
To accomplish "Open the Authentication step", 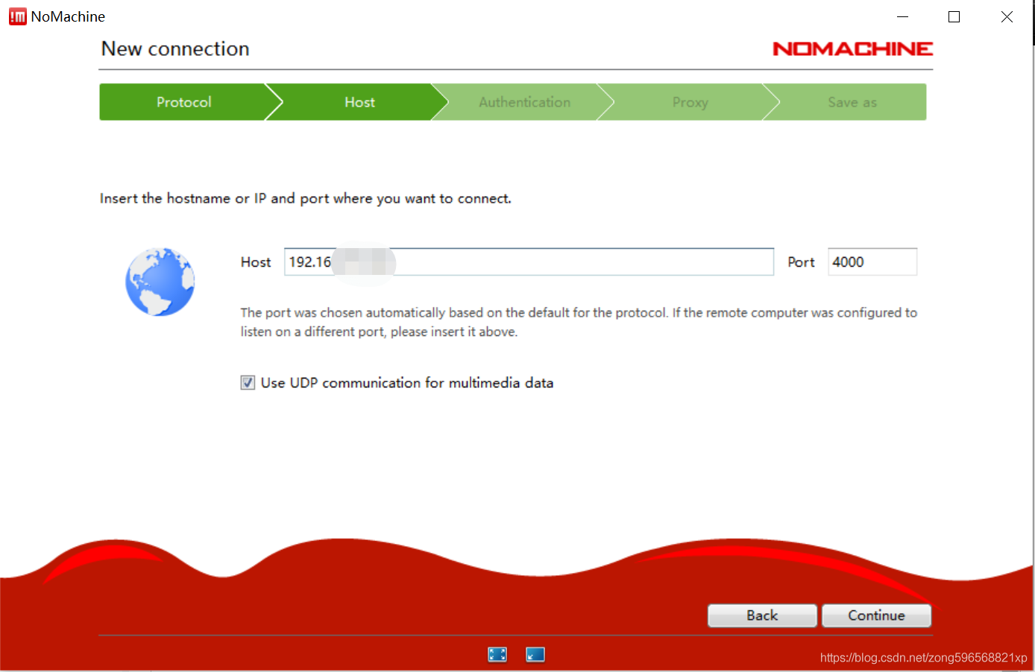I will click(525, 102).
